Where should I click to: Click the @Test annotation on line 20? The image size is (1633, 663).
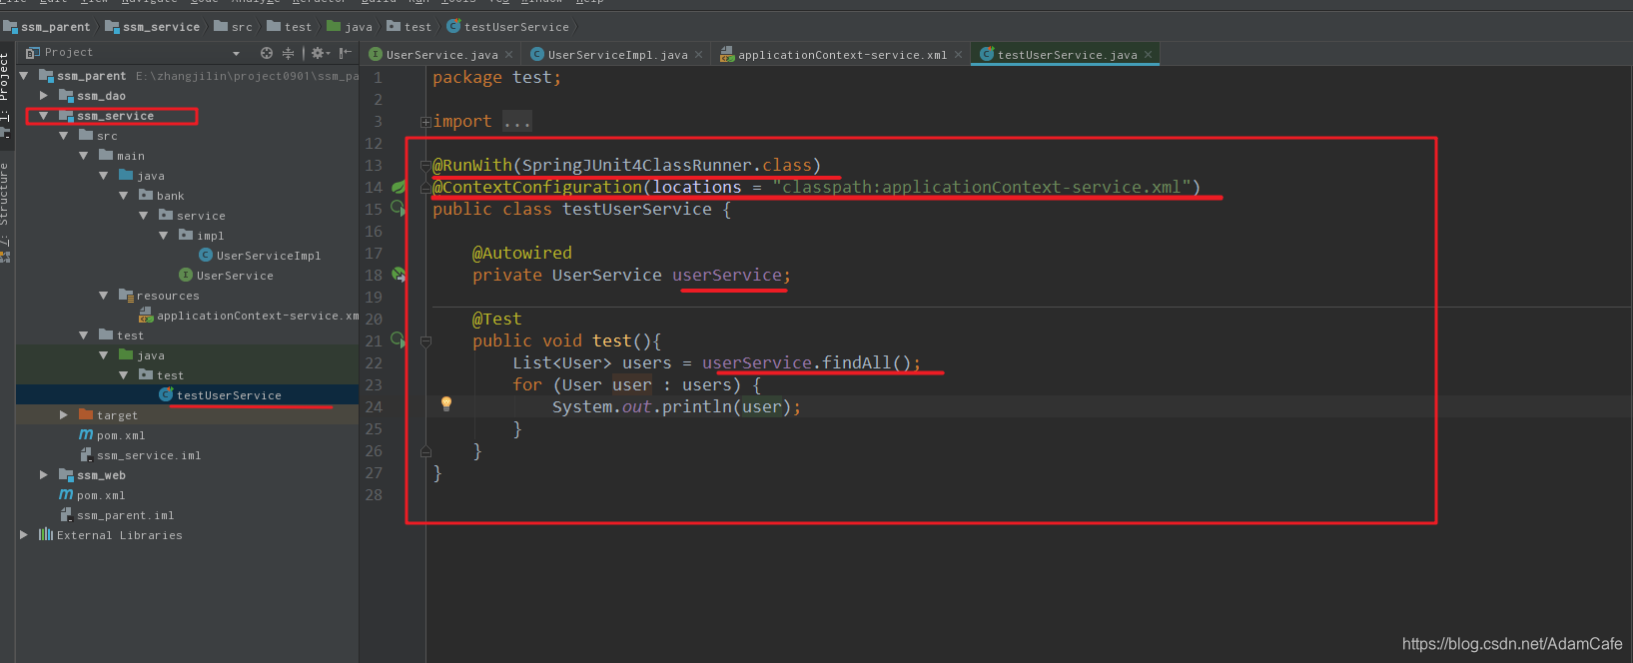[x=496, y=319]
